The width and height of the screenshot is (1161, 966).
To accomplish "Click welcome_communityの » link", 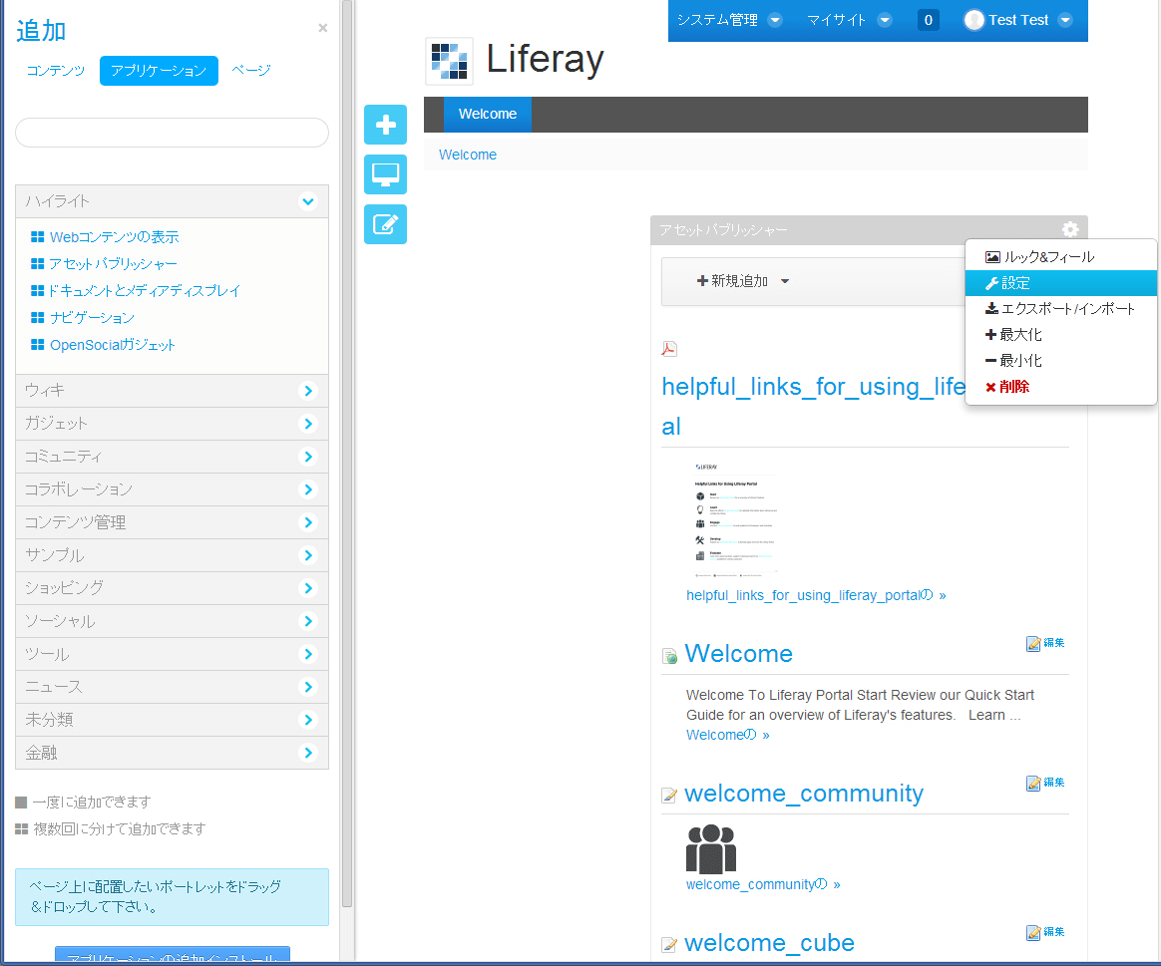I will pyautogui.click(x=763, y=884).
